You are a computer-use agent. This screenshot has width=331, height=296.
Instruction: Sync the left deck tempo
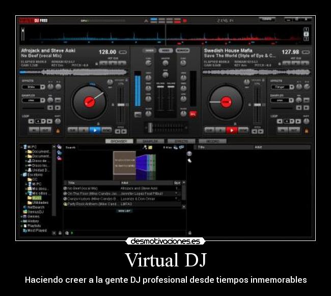coord(106,130)
